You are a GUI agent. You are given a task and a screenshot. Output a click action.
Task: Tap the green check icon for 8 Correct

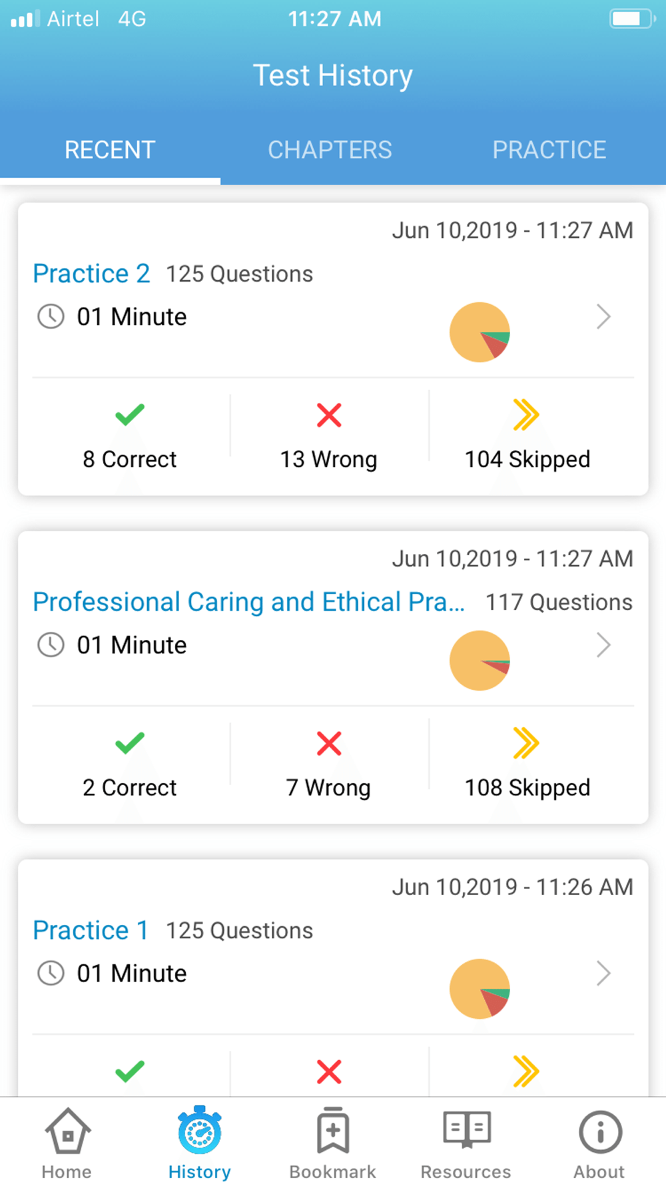130,415
